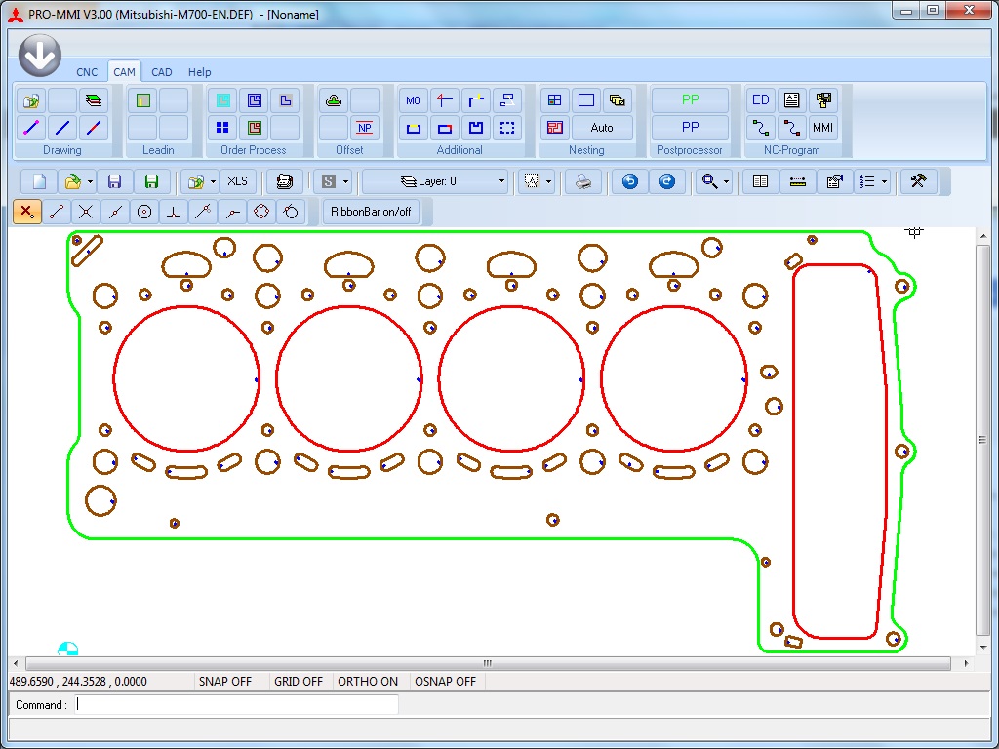Click the blue floppy disk save icon

point(114,181)
